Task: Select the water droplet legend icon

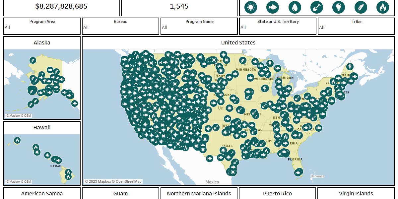Action: click(295, 7)
